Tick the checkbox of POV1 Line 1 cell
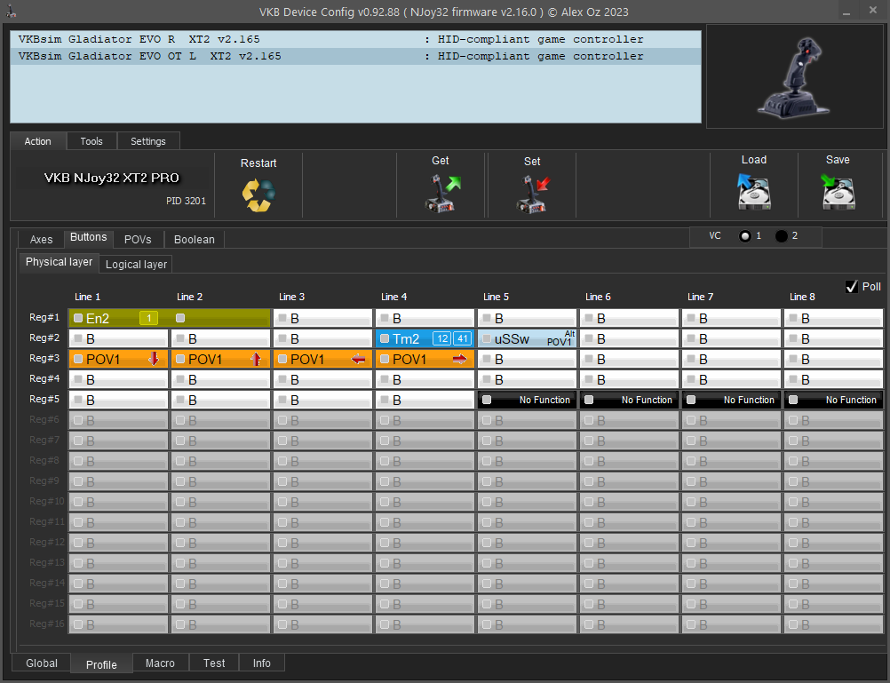The image size is (890, 683). pos(78,359)
